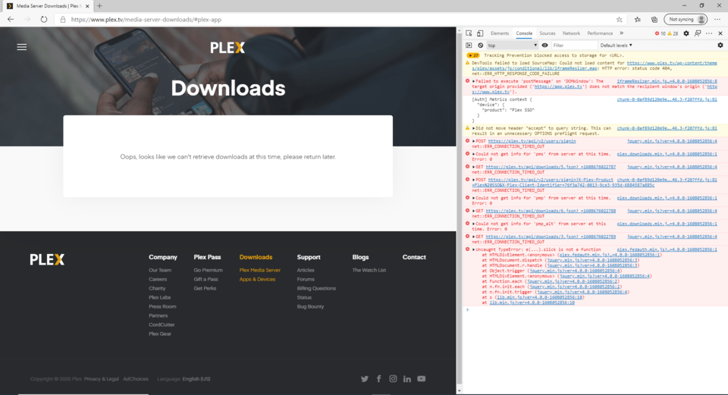Create a live expression with the eye icon
The width and height of the screenshot is (728, 395).
pos(544,45)
